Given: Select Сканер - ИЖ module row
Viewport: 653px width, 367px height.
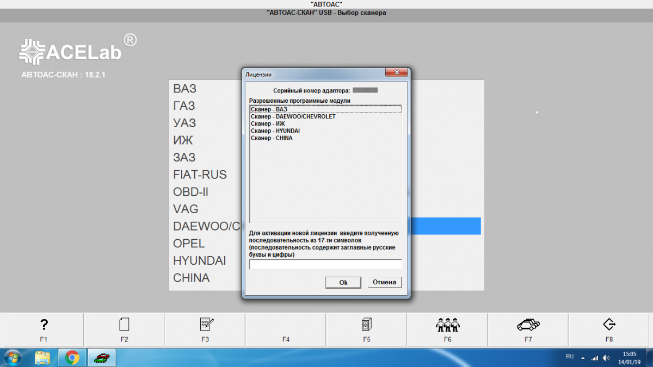Looking at the screenshot, I should click(325, 123).
